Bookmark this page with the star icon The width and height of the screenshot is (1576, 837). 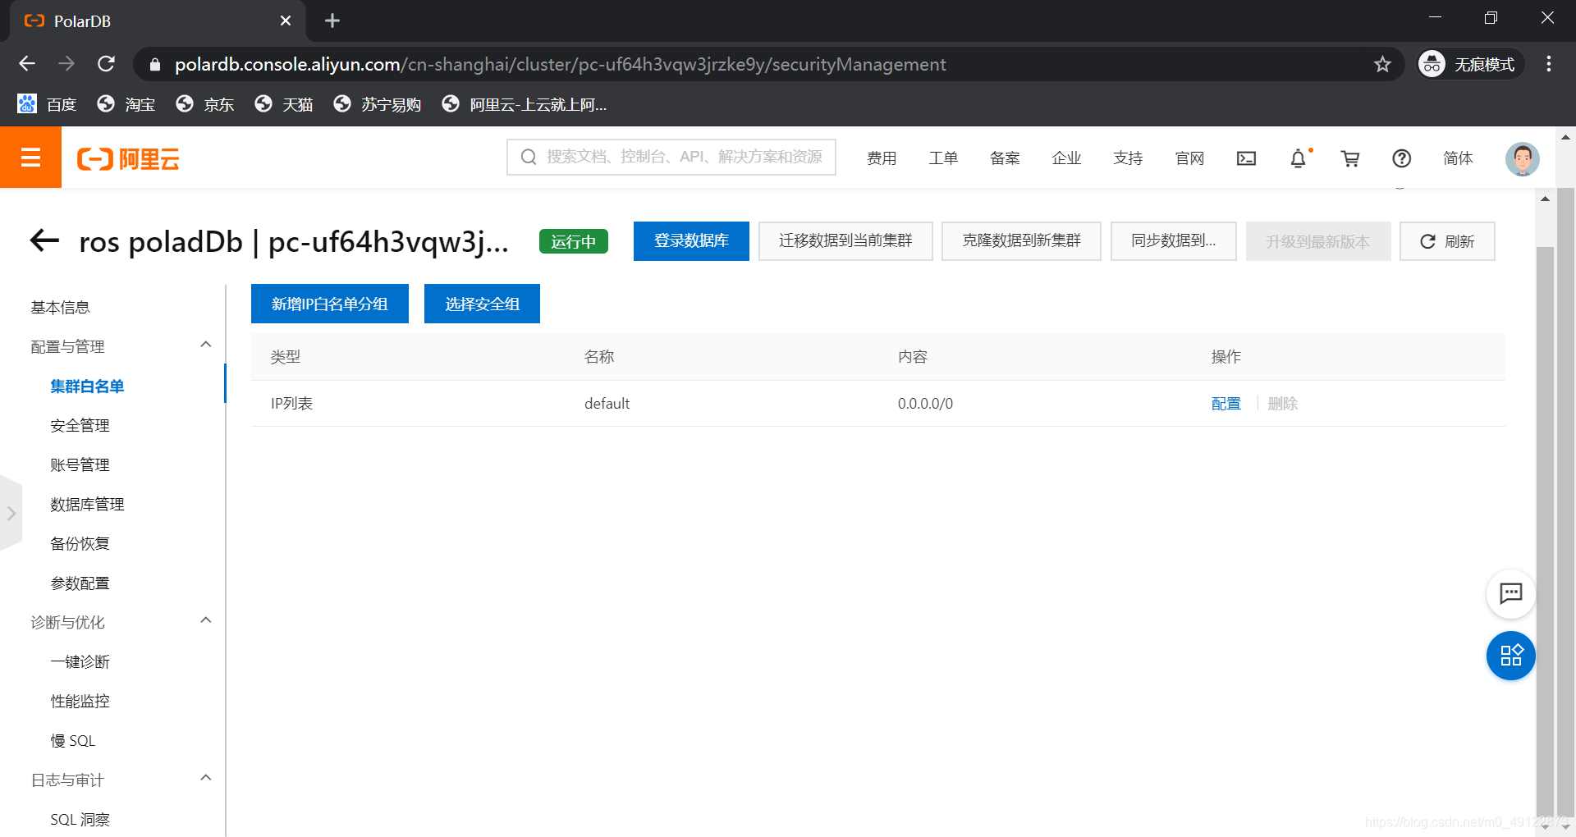click(1383, 64)
